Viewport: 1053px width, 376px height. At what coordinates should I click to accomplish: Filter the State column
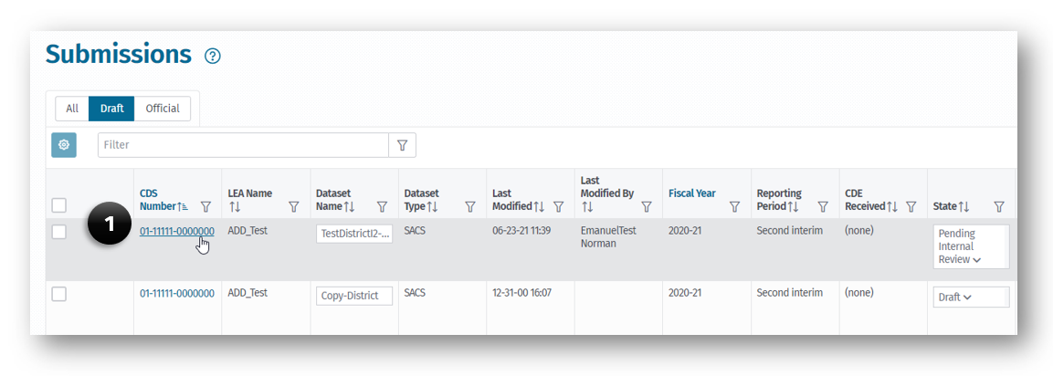[x=999, y=207]
